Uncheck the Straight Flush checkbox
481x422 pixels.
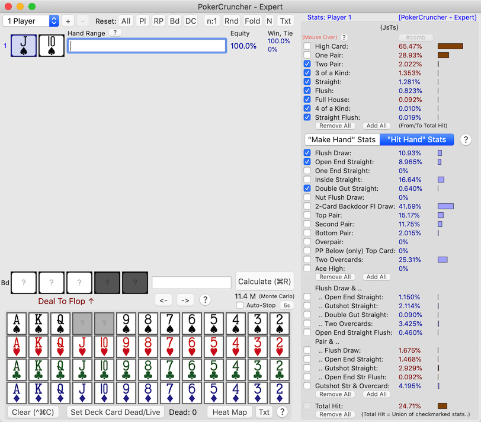pos(307,117)
